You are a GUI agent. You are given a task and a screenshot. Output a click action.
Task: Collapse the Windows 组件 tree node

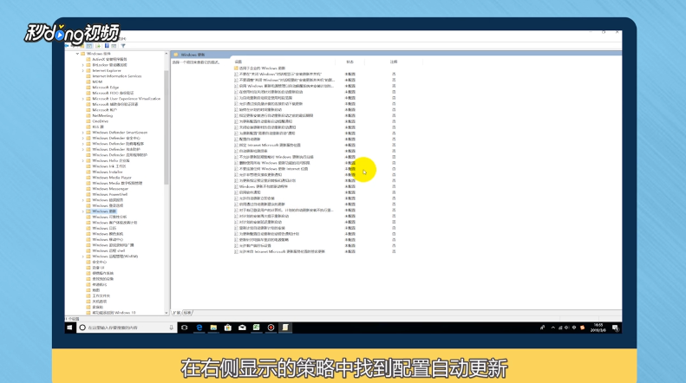77,54
